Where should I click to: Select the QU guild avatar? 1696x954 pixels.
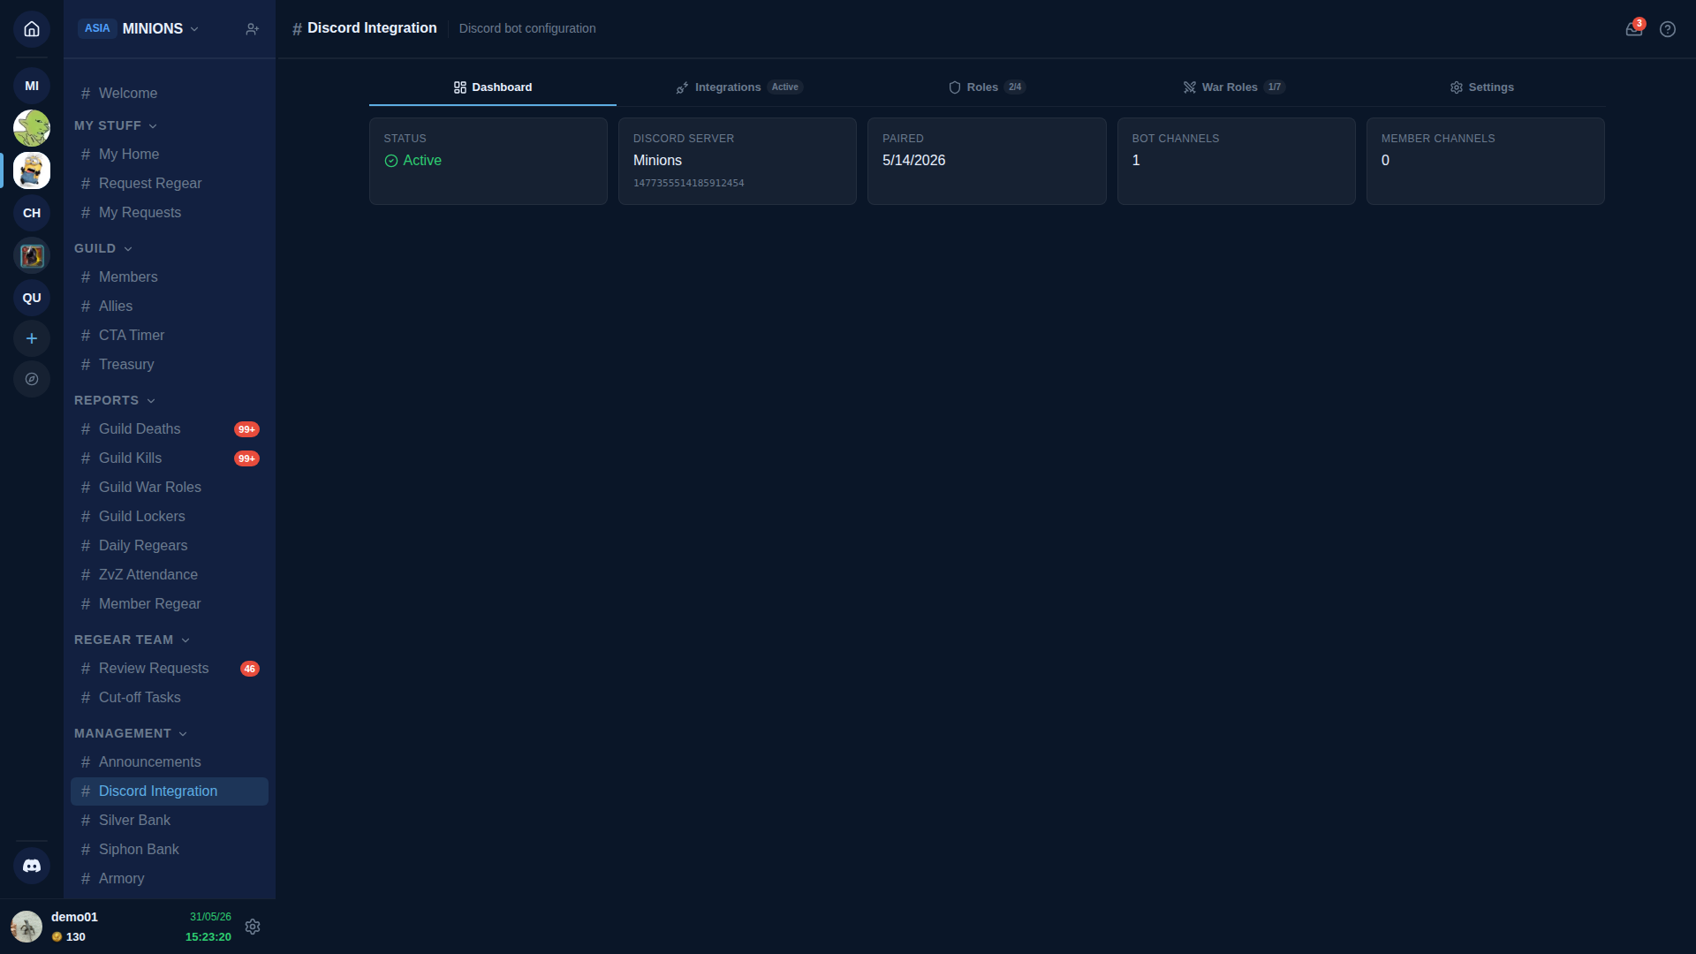click(32, 298)
